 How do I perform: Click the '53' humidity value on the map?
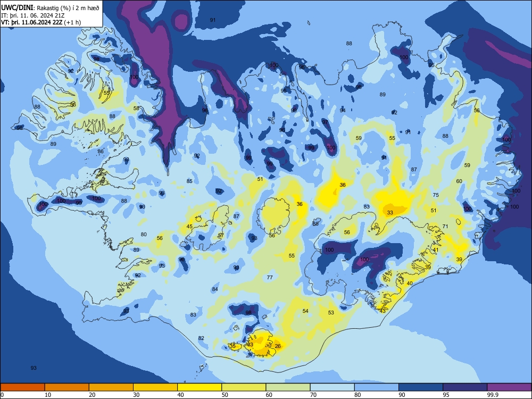pos(331,312)
